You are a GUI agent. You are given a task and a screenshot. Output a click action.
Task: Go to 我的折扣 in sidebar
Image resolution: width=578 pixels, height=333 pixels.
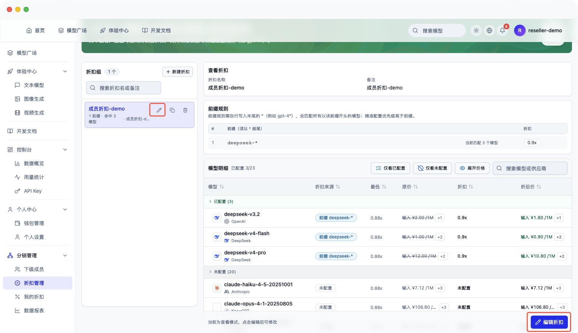[x=38, y=297]
